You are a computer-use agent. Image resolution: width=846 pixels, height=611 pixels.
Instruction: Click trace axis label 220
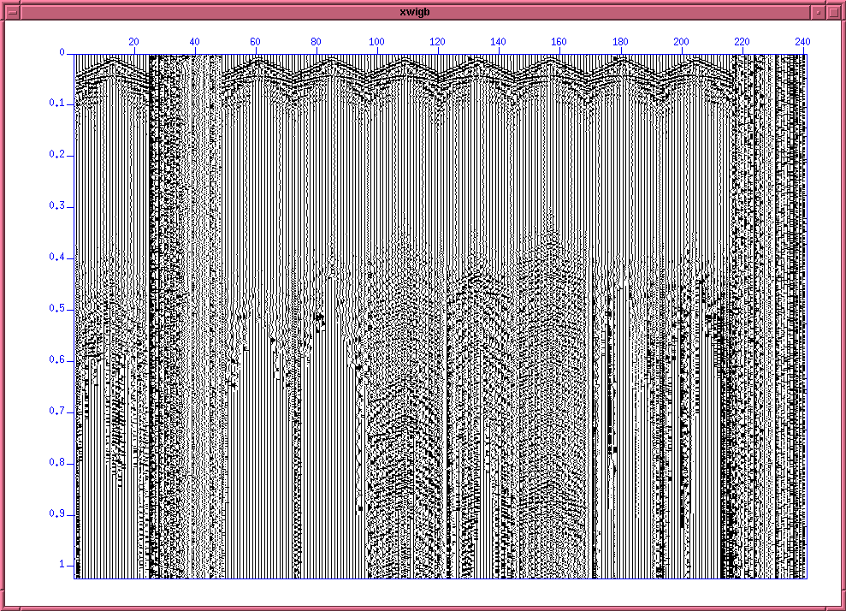tap(742, 41)
